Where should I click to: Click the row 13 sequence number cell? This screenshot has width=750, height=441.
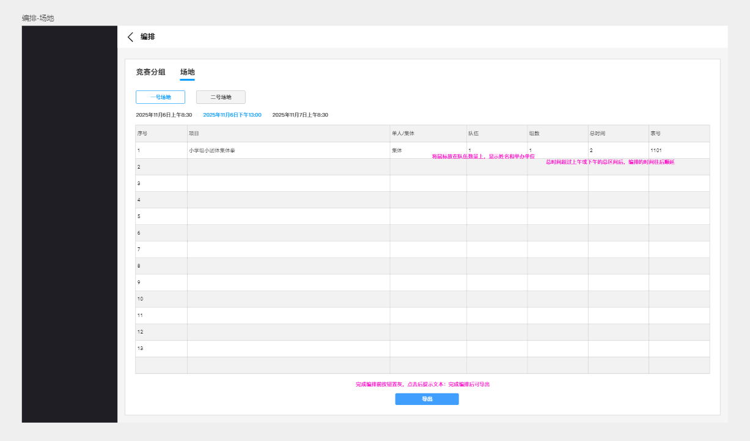coord(140,348)
